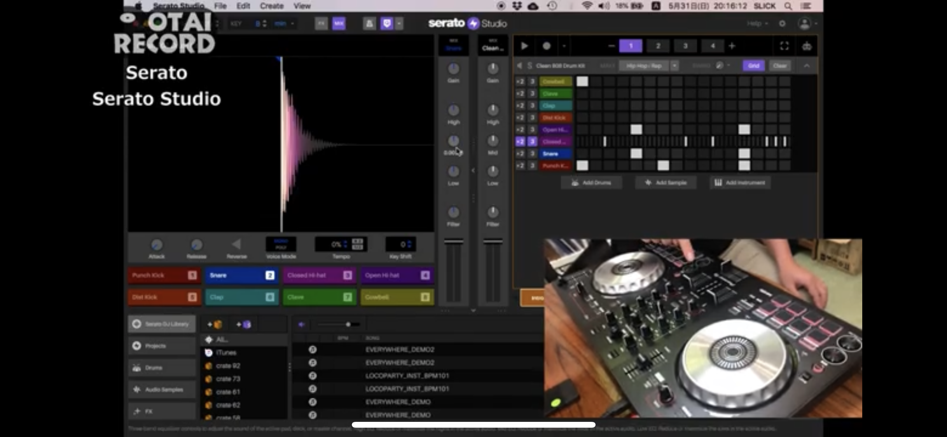Click the add smart crate icon
Screen dimensions: 947x437
(x=244, y=324)
